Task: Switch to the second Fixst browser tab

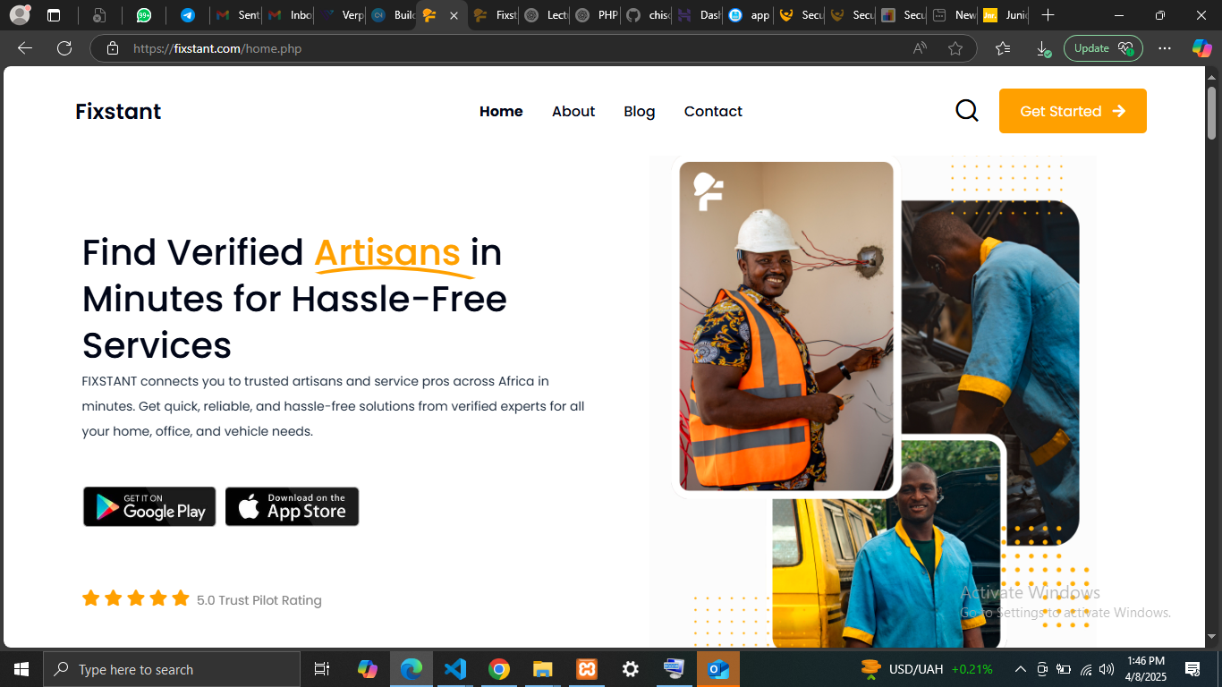Action: [495, 15]
